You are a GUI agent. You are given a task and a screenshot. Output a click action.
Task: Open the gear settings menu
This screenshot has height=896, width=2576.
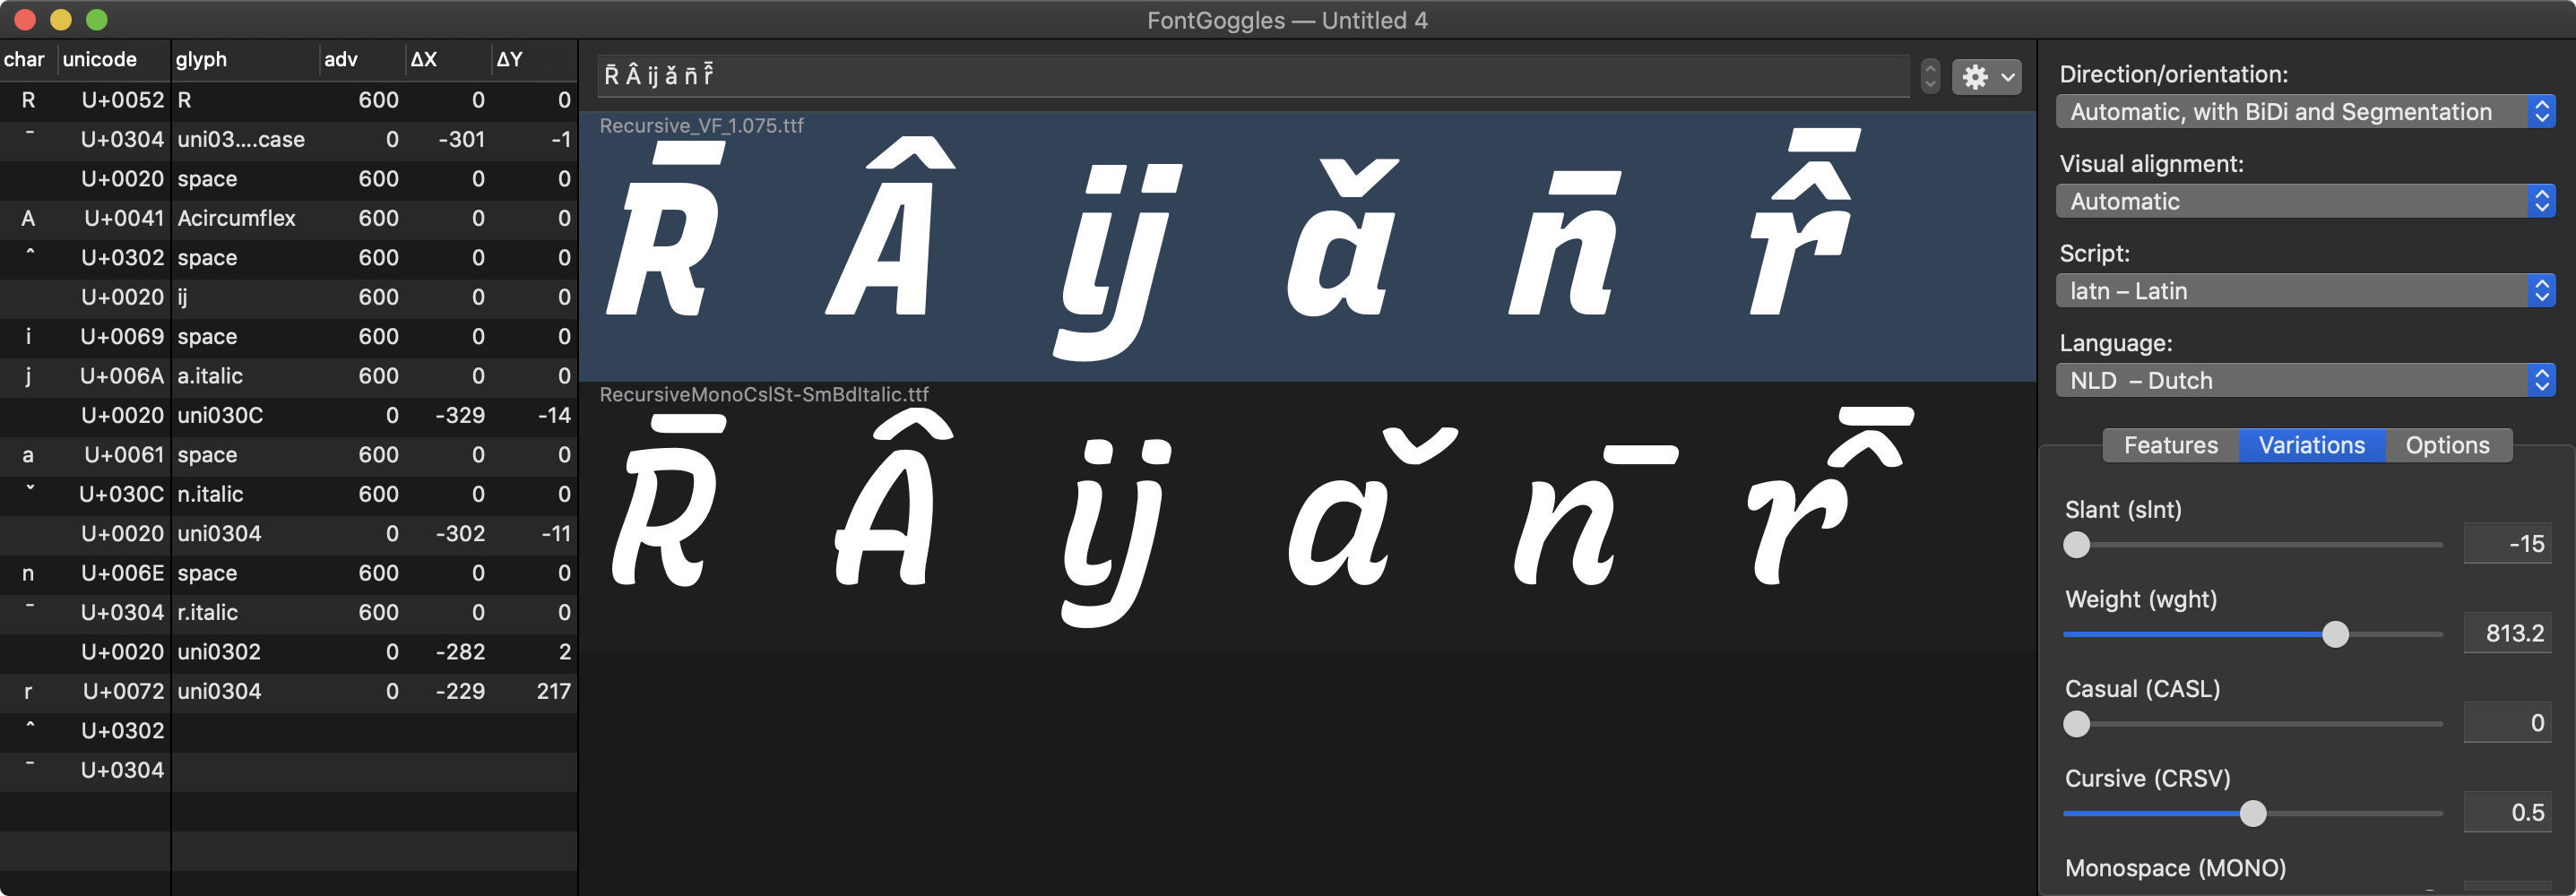tap(1986, 77)
